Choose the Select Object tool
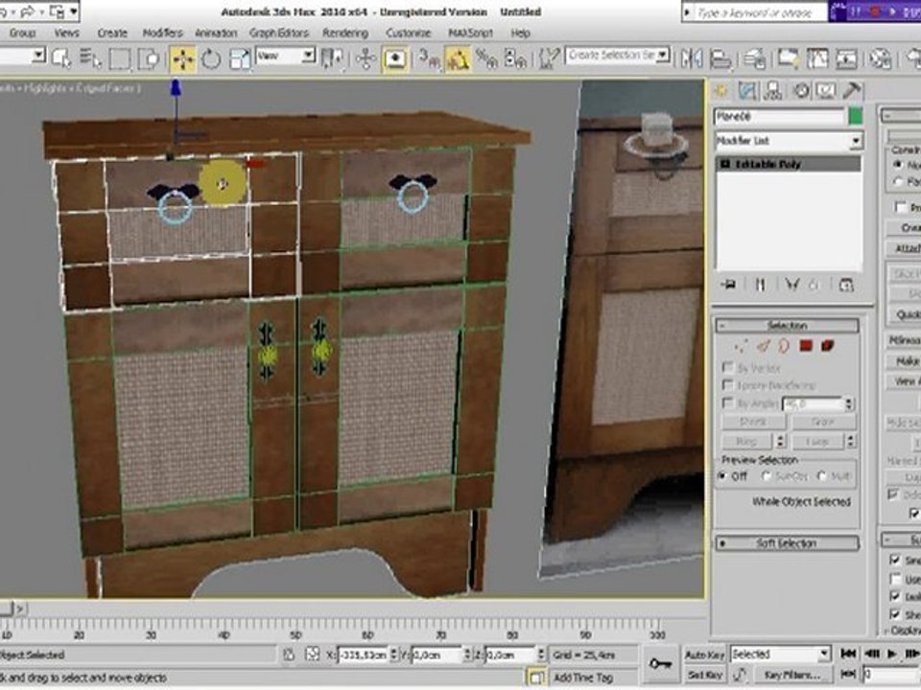 [x=61, y=58]
